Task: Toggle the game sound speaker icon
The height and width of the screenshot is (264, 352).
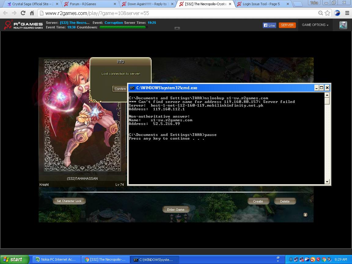Action: (x=305, y=215)
